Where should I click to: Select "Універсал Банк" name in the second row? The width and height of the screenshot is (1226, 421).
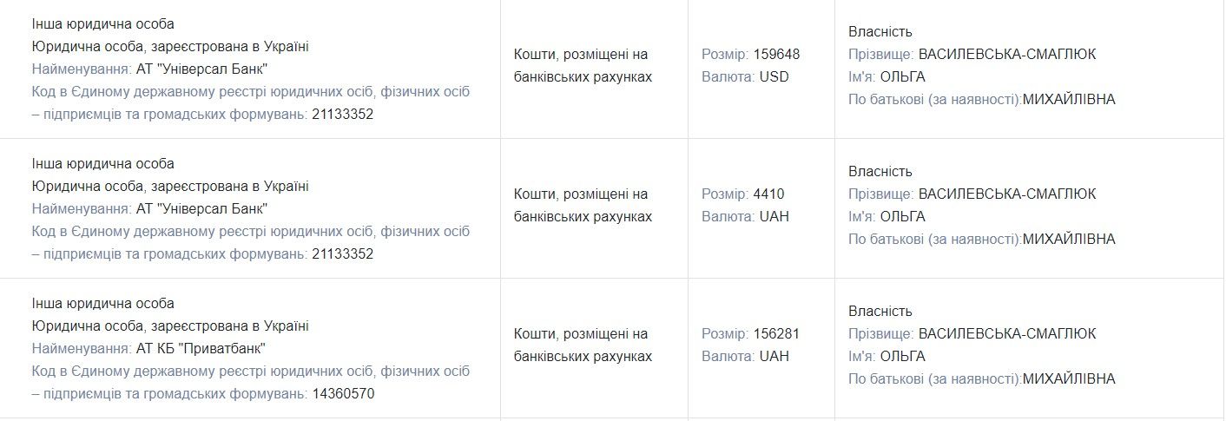click(201, 208)
